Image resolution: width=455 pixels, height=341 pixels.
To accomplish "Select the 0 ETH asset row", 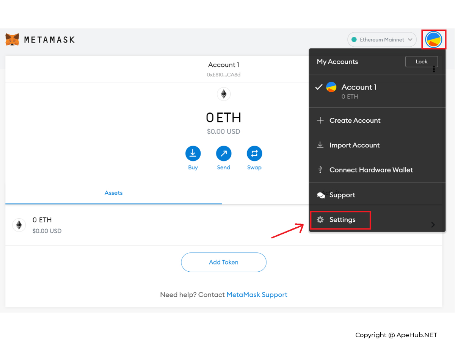I will pos(114,225).
